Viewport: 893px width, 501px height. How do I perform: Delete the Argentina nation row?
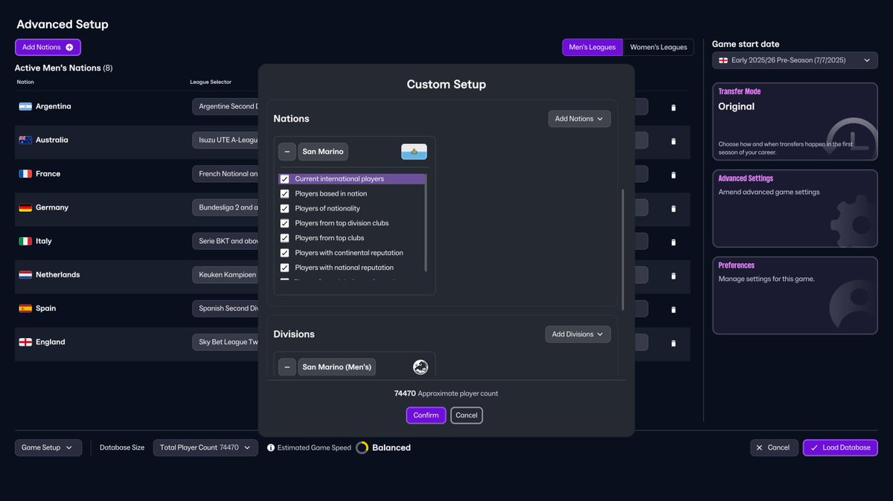[x=673, y=107]
